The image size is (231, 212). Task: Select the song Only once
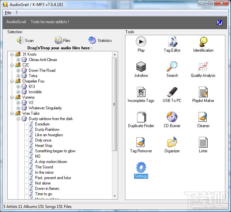click(43, 140)
